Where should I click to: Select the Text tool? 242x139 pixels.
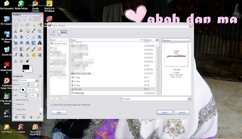pos(40,43)
